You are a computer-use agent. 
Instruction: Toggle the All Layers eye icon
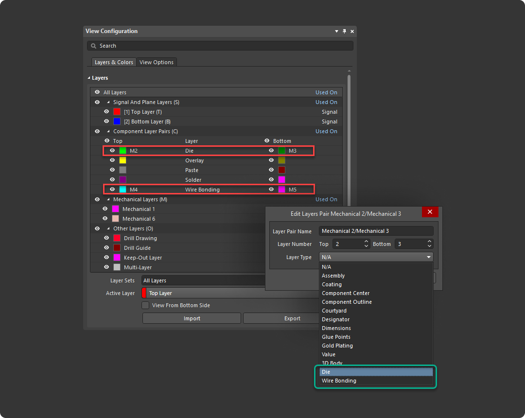97,92
